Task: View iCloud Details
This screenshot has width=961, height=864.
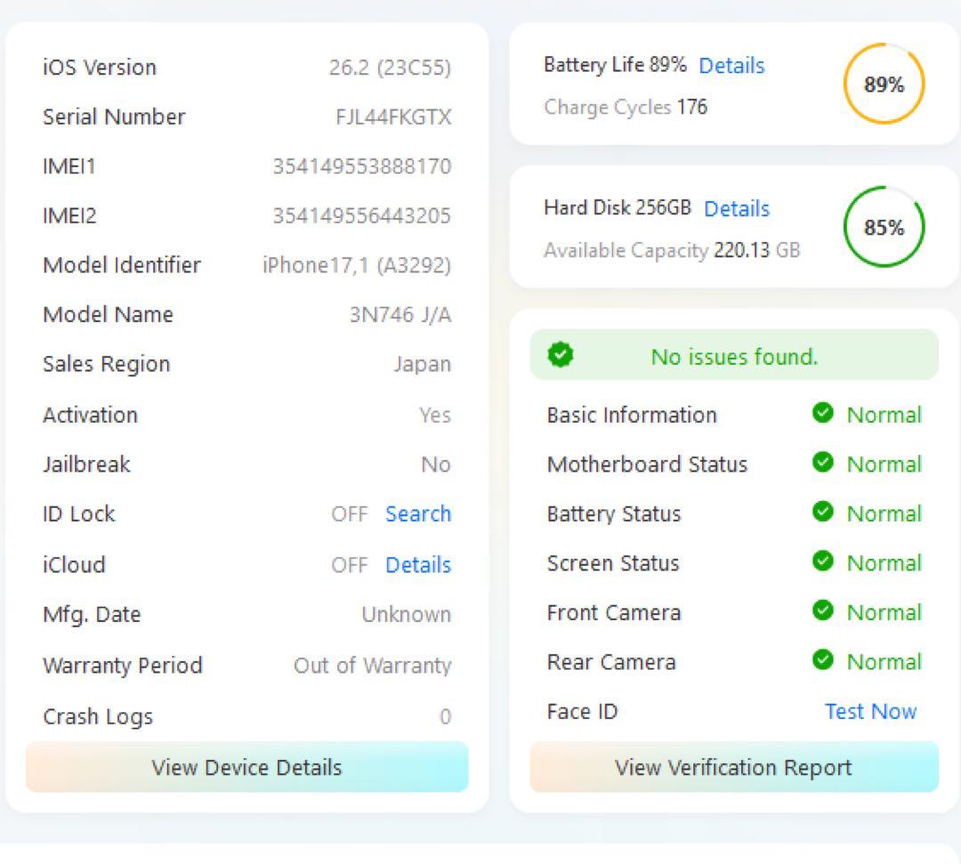Action: point(418,564)
